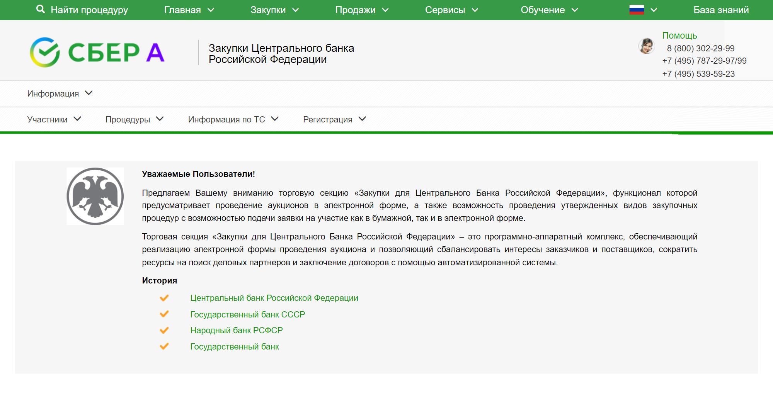Image resolution: width=773 pixels, height=397 pixels.
Task: Click the Закупки Центрального банка Российской Федерации title
Action: 281,54
